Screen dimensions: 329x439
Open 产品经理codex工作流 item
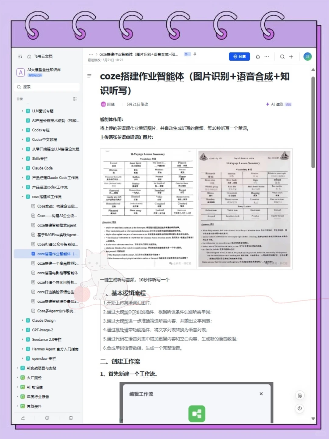tap(50, 187)
